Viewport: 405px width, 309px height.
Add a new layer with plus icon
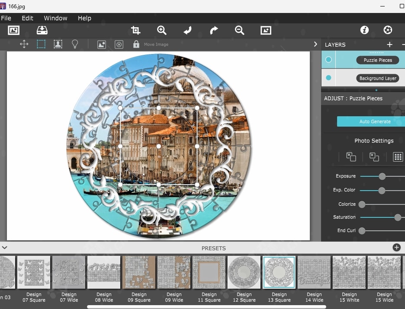[x=389, y=45]
